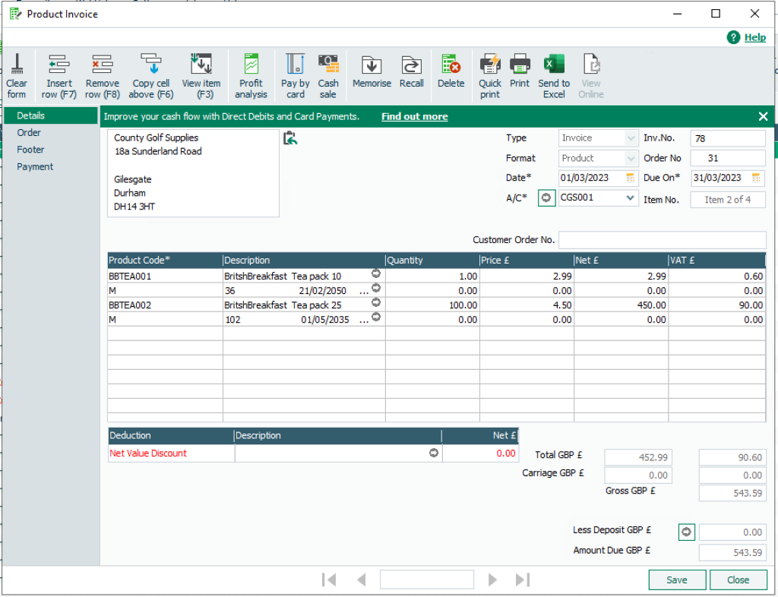Screen dimensions: 778x597
Task: Click arrow icon in the 01/05/2035 row
Action: coord(376,317)
